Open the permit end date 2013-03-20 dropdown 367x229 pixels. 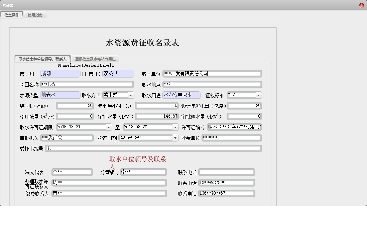[x=175, y=127]
